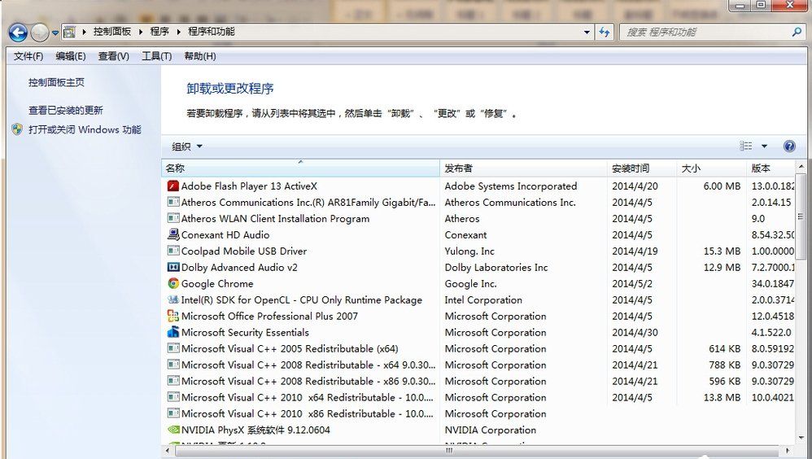Expand the address bar history dropdown
812x459 pixels.
[587, 32]
